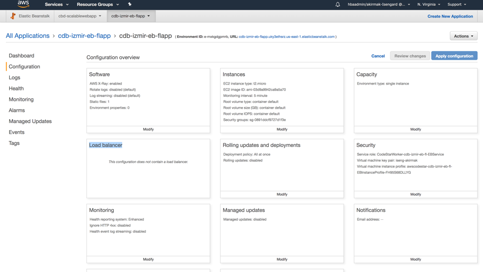
Task: Modify the Security configuration card
Action: tap(415, 194)
